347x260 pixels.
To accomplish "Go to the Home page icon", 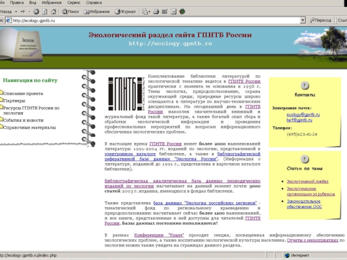I will [x=52, y=12].
